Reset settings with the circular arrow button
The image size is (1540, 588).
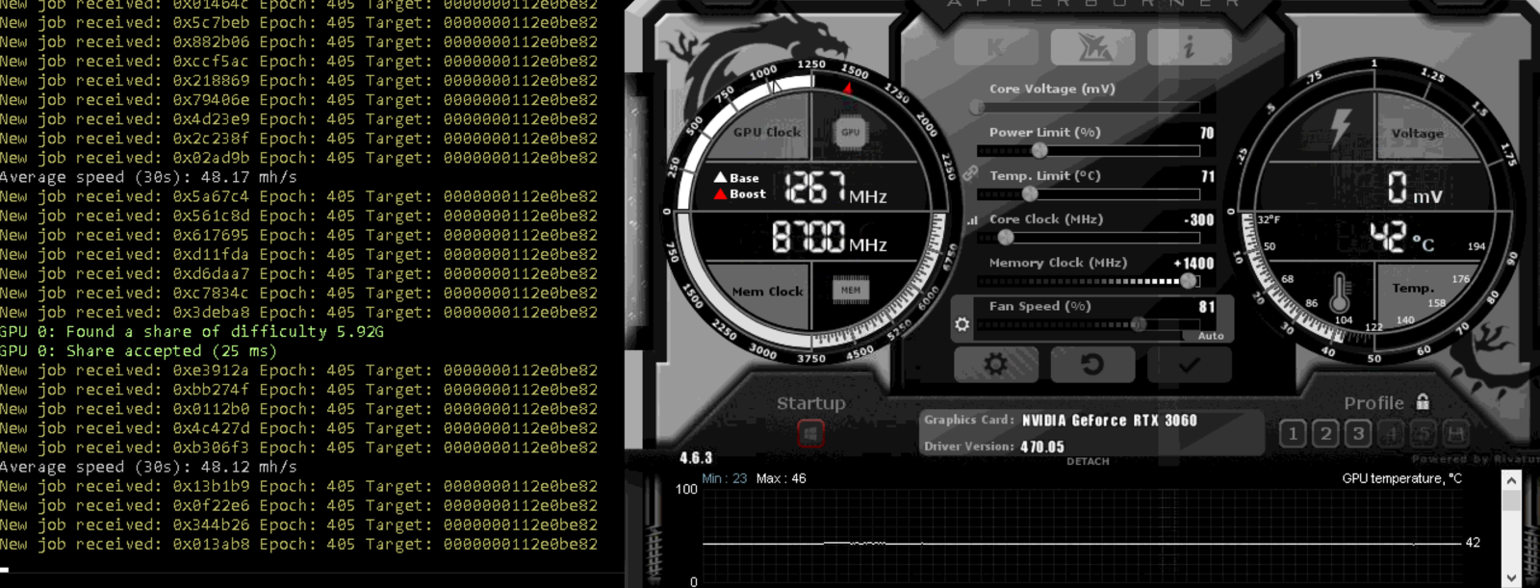tap(1092, 365)
